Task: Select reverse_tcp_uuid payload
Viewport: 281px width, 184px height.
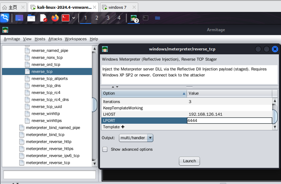Action: pos(47,106)
